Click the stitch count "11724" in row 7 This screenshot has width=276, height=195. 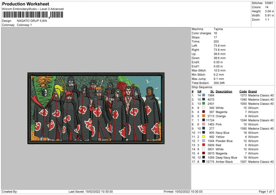(x=210, y=120)
